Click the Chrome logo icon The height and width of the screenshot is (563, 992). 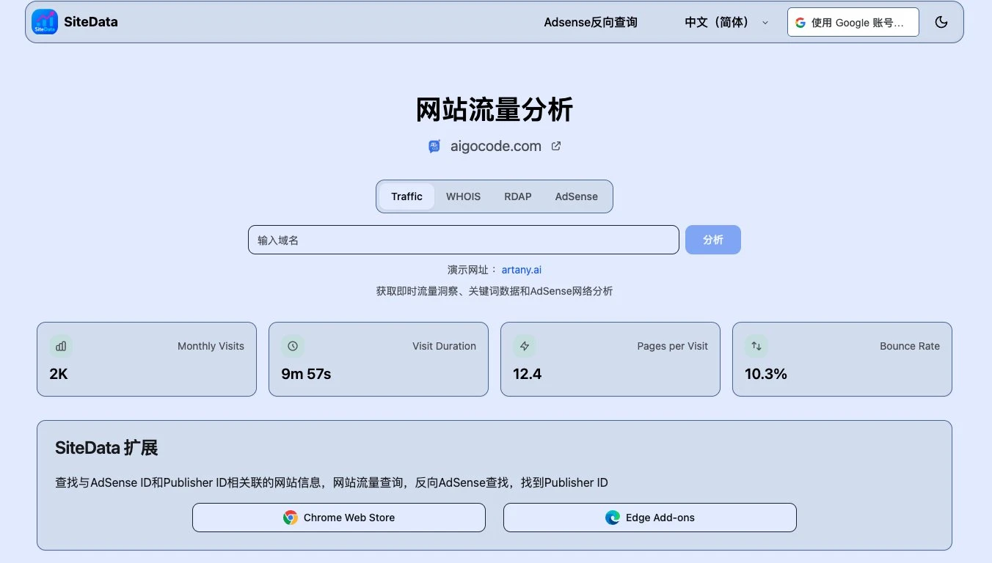point(291,517)
